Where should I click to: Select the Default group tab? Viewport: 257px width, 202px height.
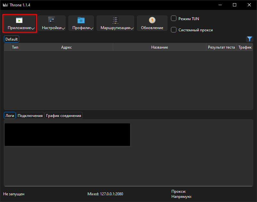[12, 39]
